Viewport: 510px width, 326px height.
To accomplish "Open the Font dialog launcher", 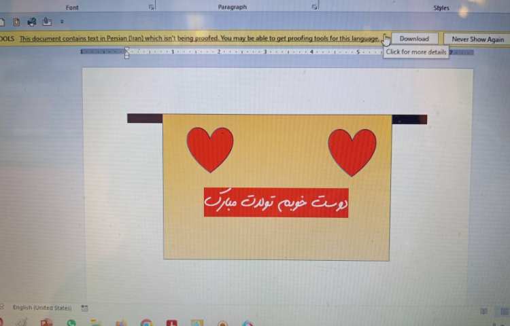I will (x=151, y=7).
